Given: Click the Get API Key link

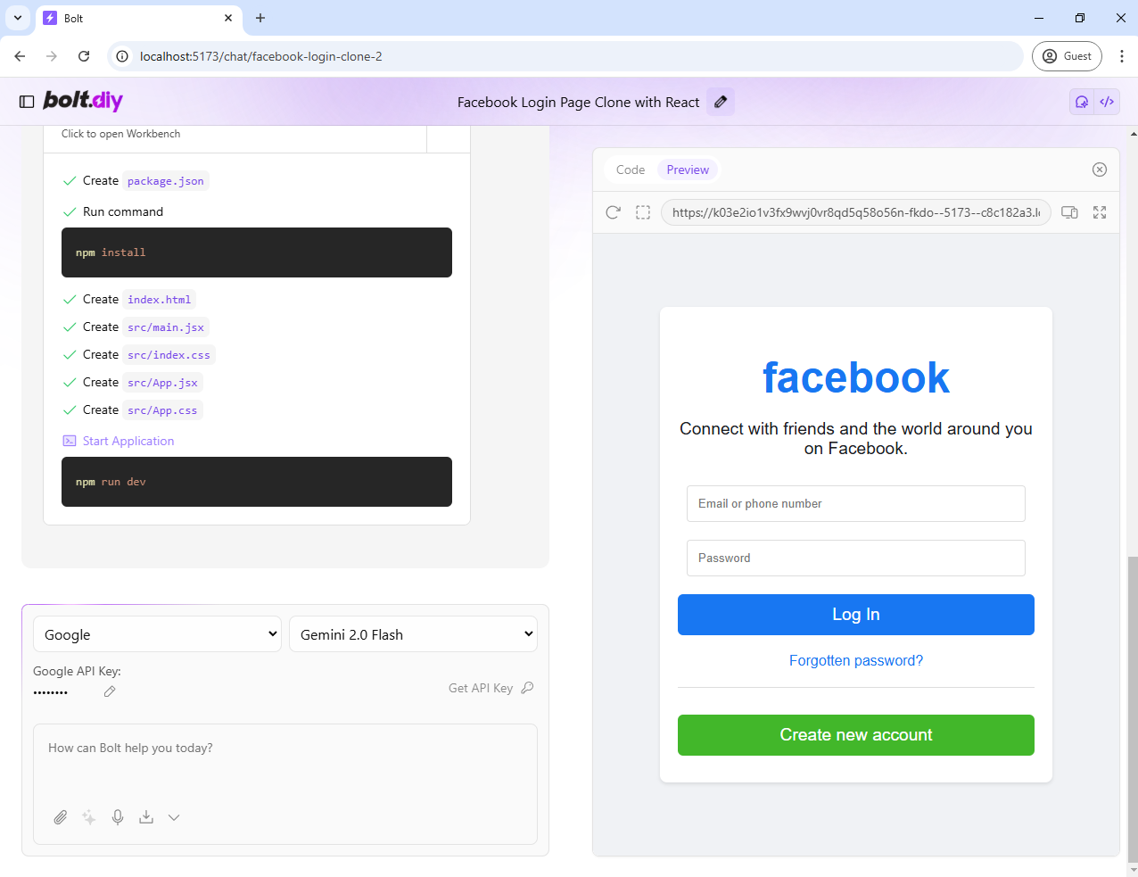Looking at the screenshot, I should [x=491, y=688].
